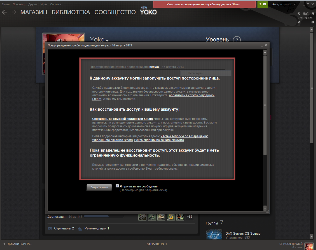Untick the 'Я прочитал это сообщение' checkbox

[117, 186]
